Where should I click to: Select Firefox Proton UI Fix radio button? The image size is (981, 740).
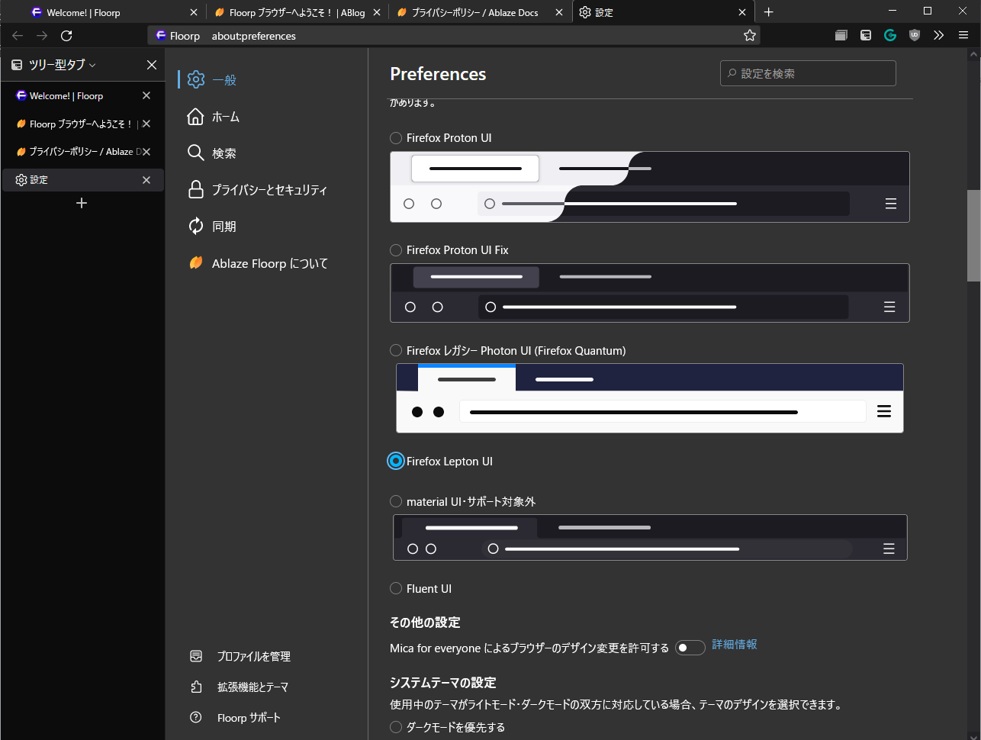point(396,250)
